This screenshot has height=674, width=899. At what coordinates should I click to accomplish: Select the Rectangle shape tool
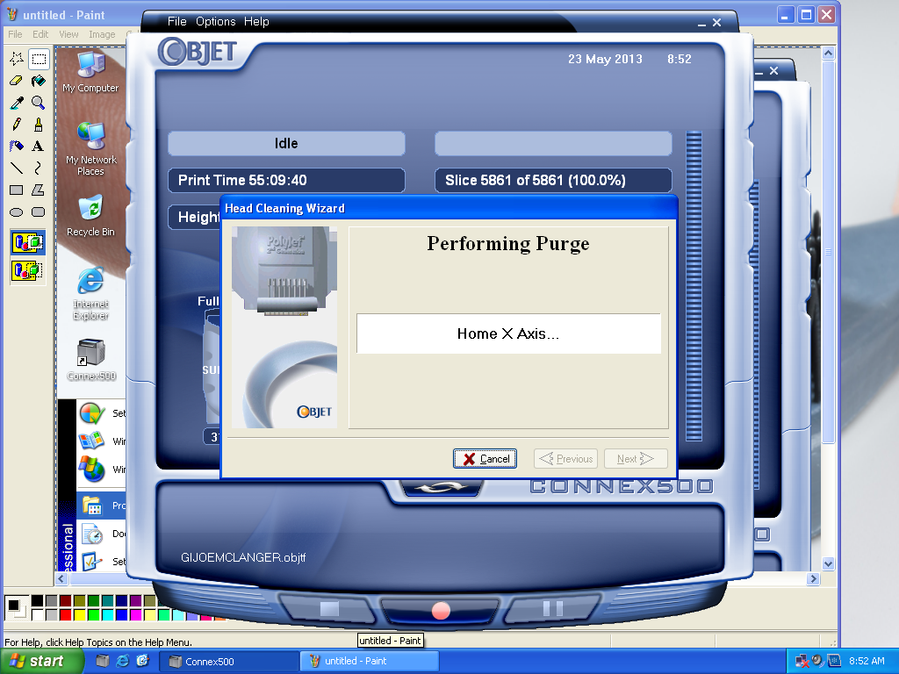pyautogui.click(x=17, y=190)
